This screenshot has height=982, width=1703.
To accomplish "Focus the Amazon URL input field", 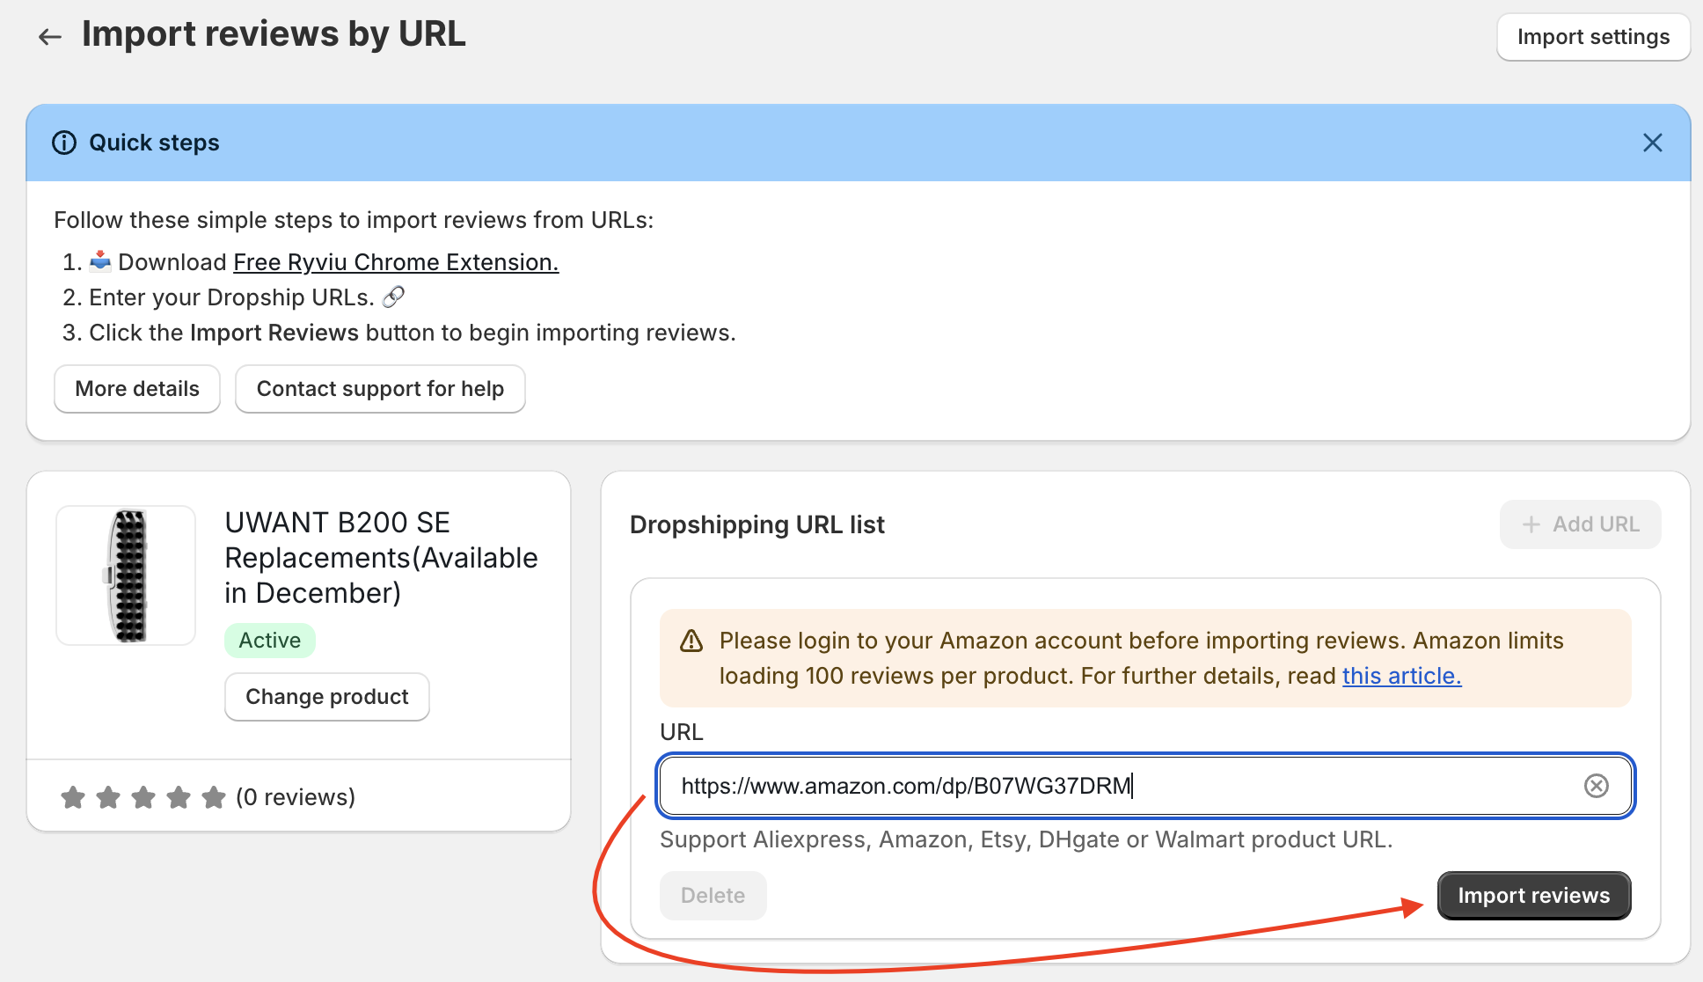I will (x=1145, y=786).
